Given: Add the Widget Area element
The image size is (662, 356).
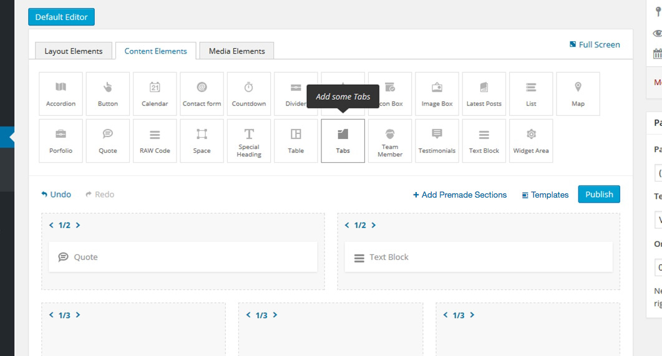Looking at the screenshot, I should point(531,141).
